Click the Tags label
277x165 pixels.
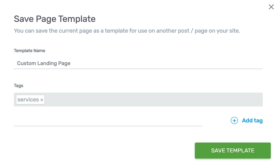point(19,86)
